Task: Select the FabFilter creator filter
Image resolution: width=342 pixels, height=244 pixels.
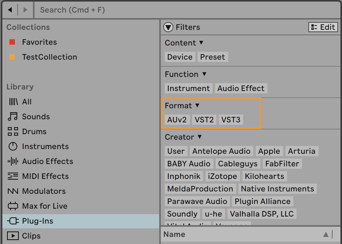Action: click(x=282, y=164)
